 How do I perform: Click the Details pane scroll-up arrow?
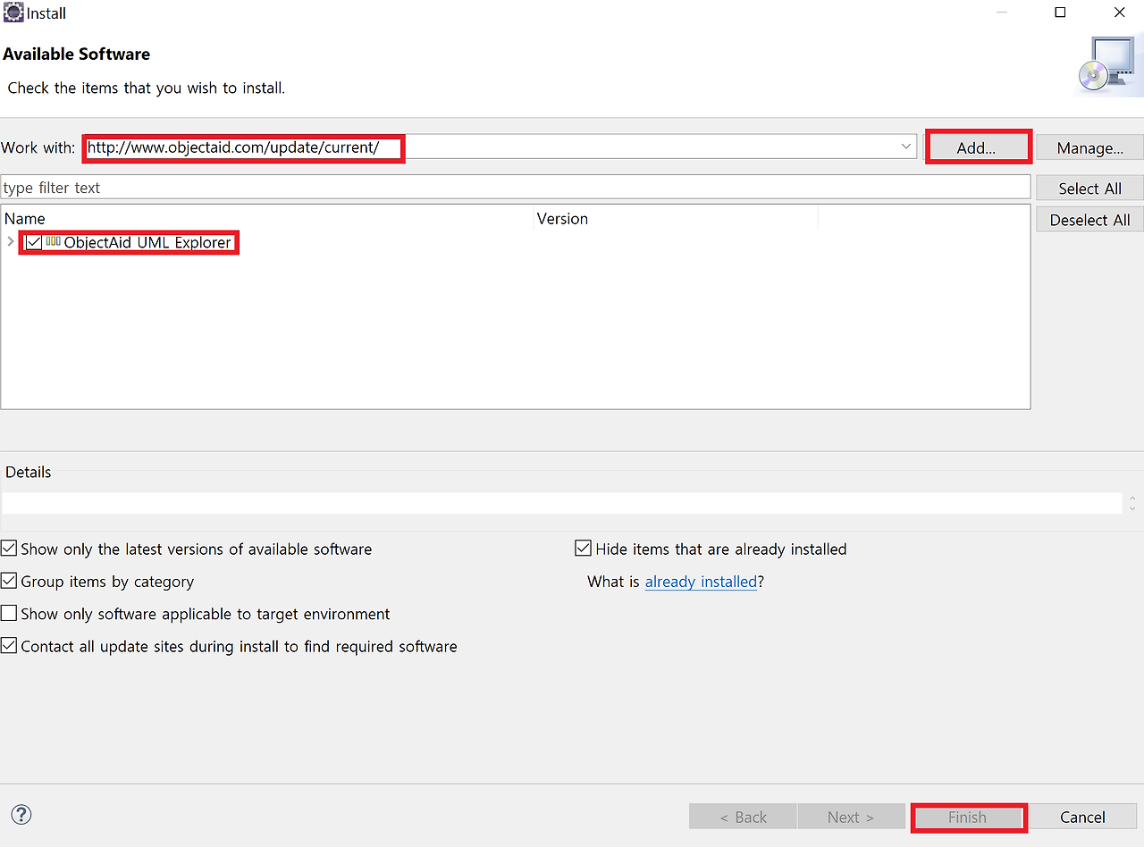tap(1131, 498)
